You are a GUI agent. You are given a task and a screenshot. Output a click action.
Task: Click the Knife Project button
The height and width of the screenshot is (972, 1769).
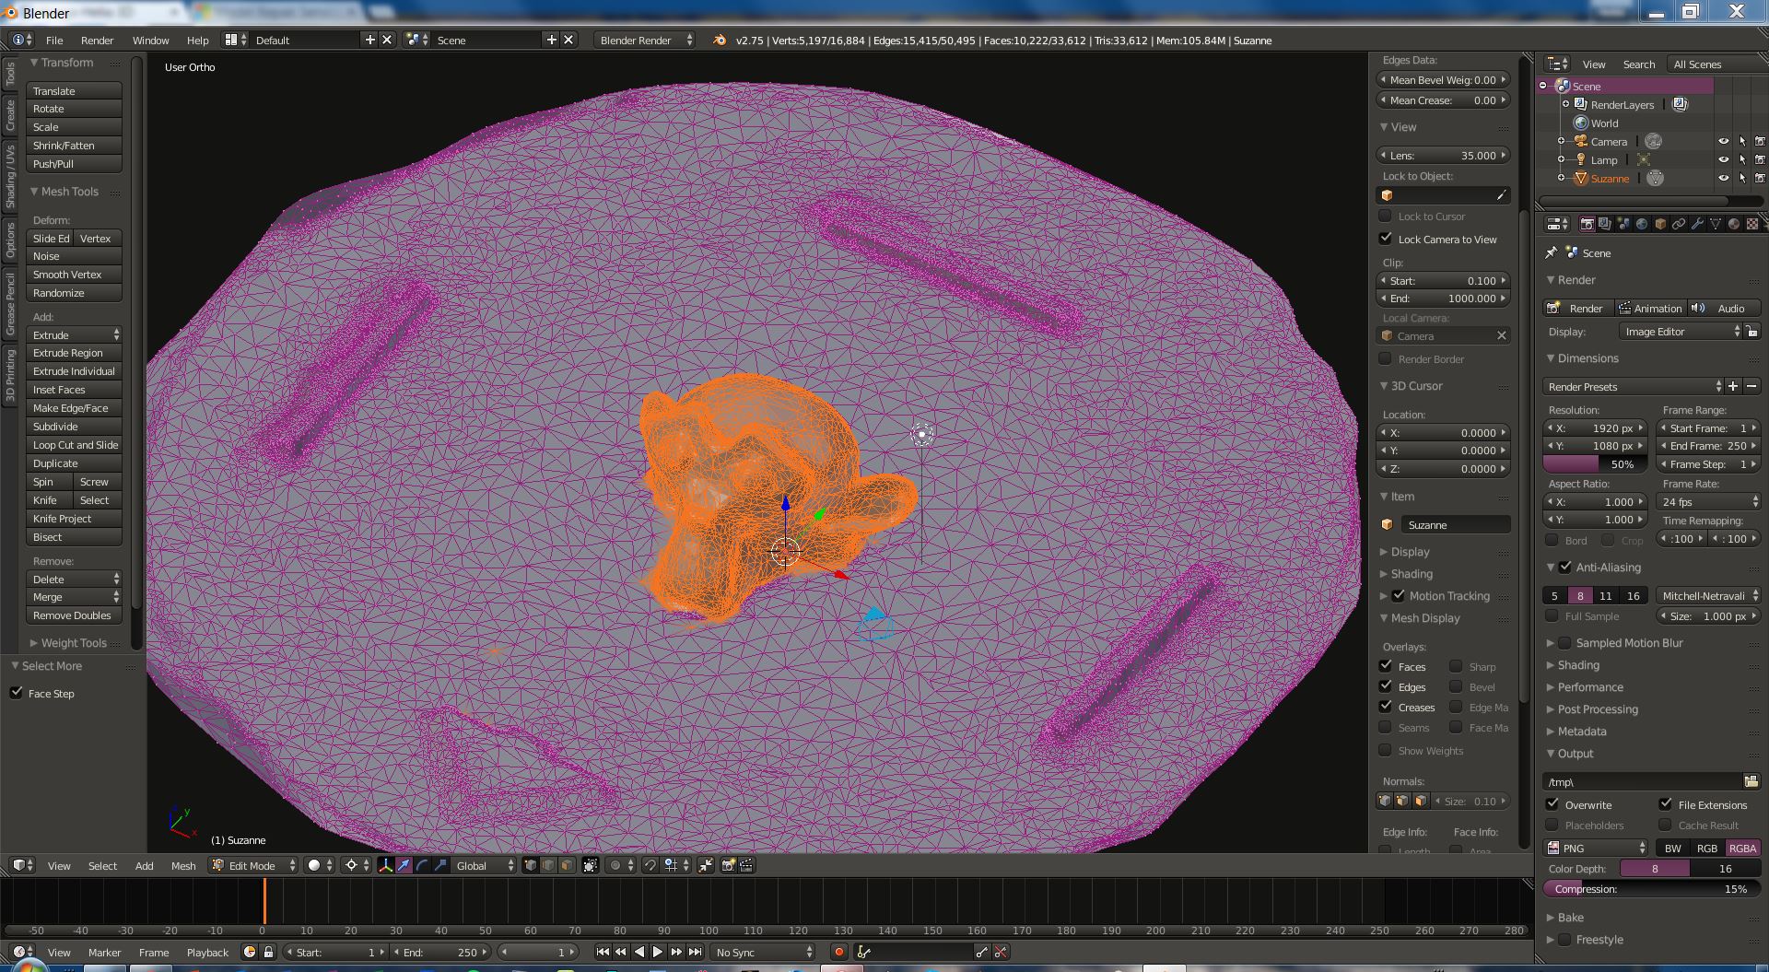tap(74, 519)
